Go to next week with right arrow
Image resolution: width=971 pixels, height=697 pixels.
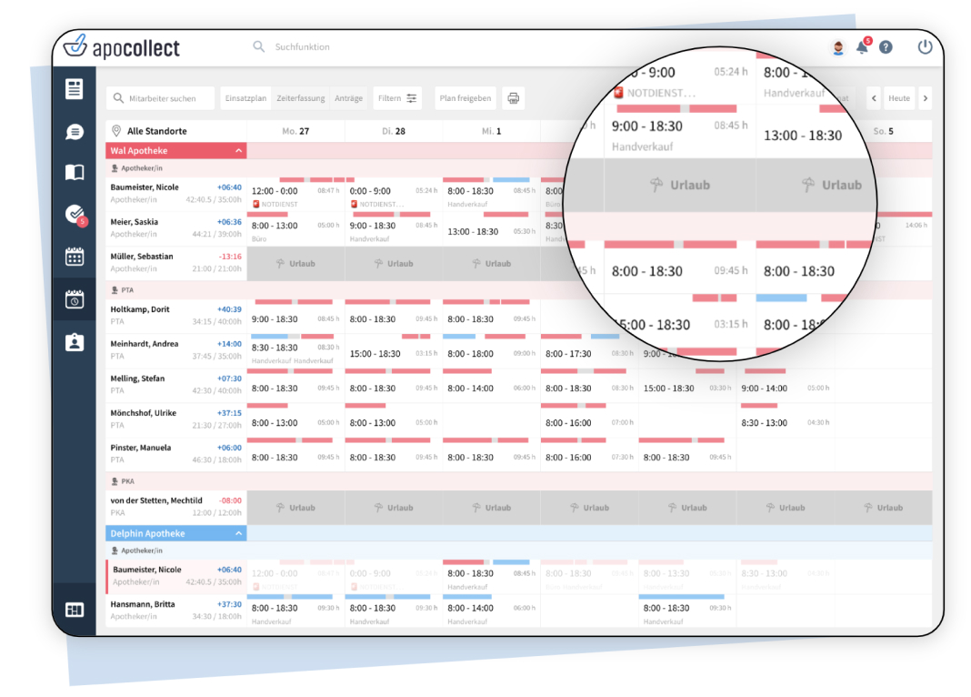point(925,98)
